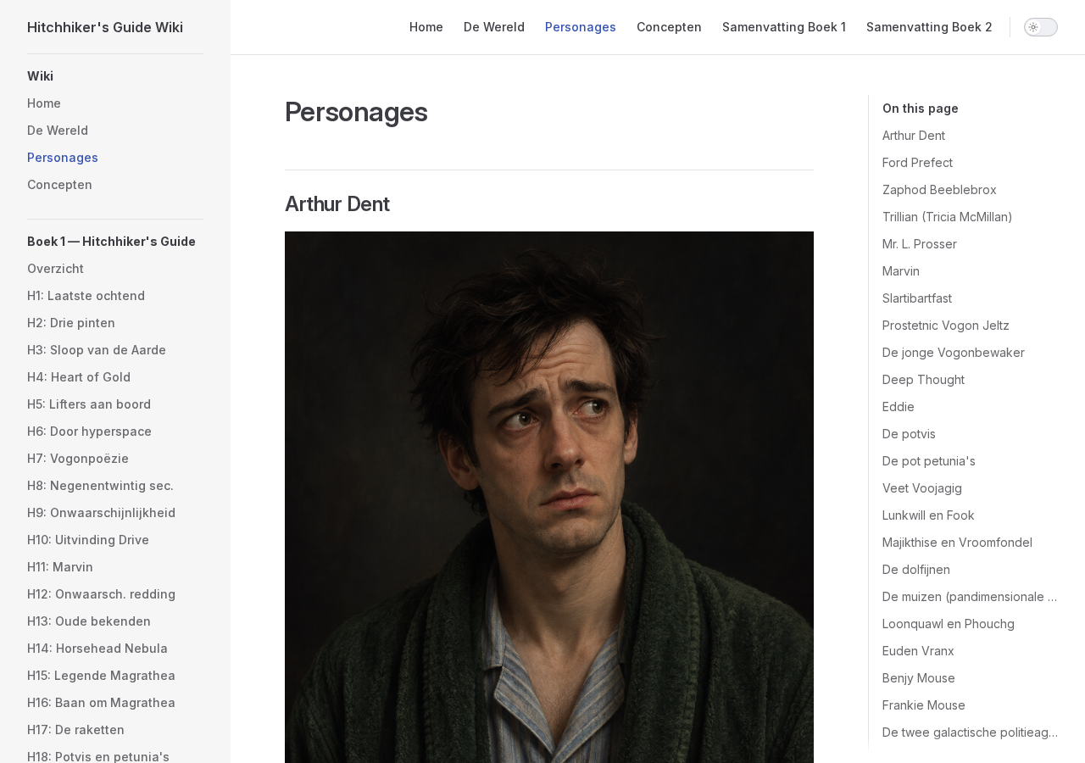Open Overzicht under Boek 1 in the sidebar
The height and width of the screenshot is (763, 1085).
55,269
